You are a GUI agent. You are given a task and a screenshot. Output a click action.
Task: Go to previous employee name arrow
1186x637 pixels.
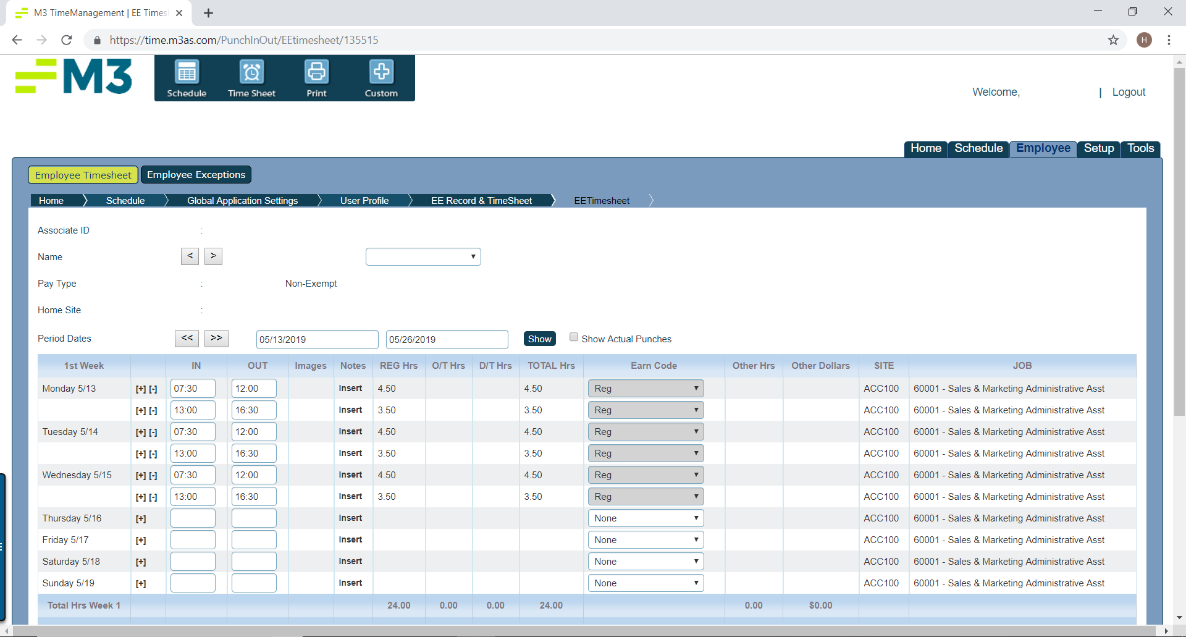click(x=190, y=256)
